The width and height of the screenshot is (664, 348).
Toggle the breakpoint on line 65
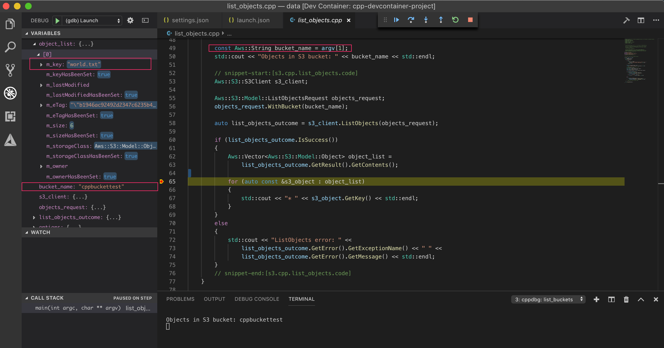[x=162, y=182]
